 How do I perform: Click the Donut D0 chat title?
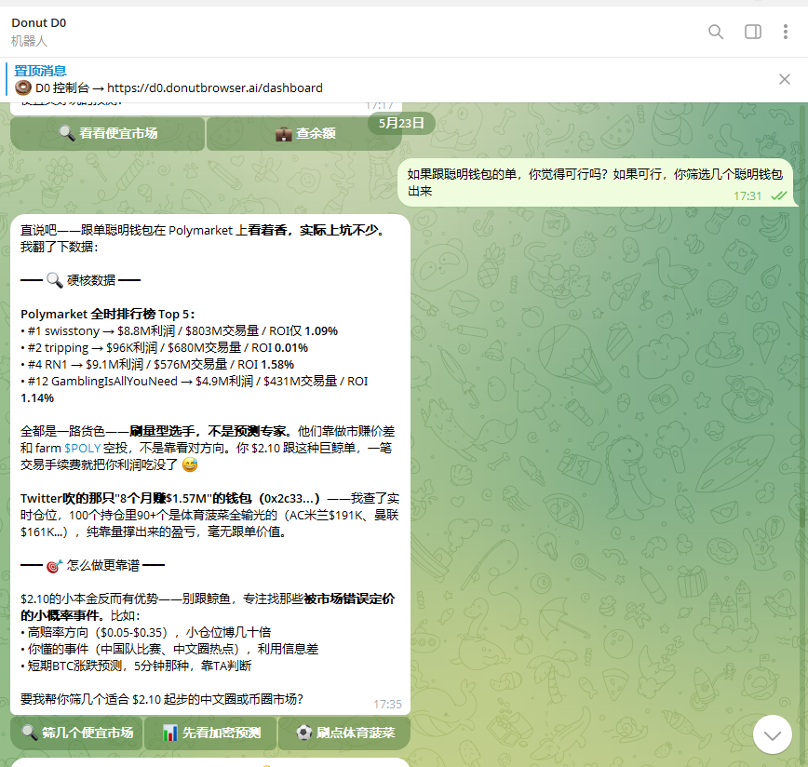tap(39, 23)
